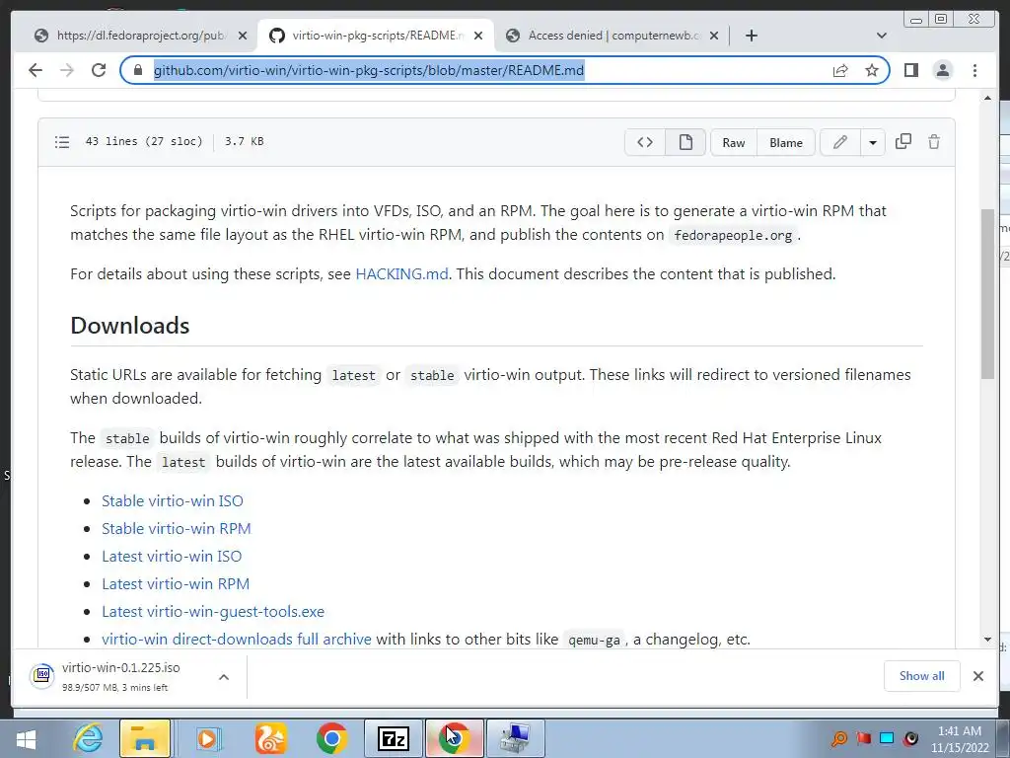Open a new browser tab
The image size is (1010, 758).
point(751,36)
